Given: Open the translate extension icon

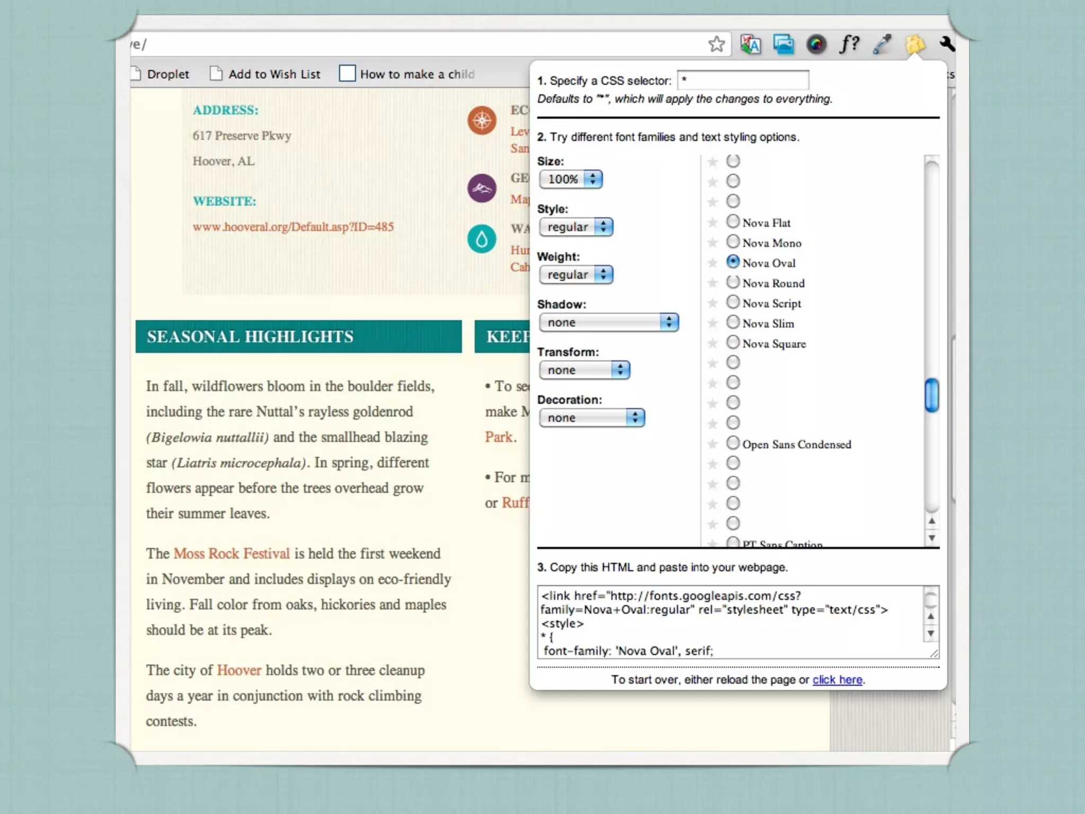Looking at the screenshot, I should tap(751, 45).
